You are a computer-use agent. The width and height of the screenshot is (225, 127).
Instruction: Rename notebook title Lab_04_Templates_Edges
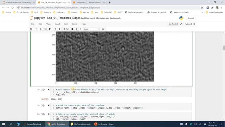pyautogui.click(x=64, y=18)
